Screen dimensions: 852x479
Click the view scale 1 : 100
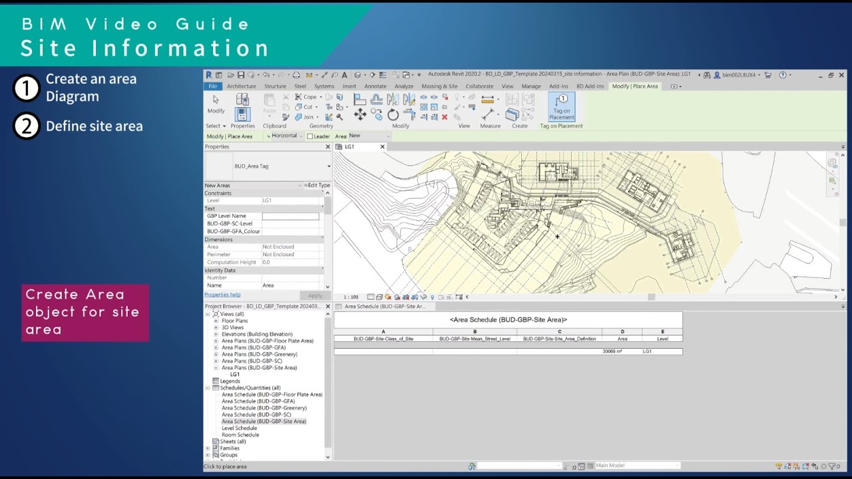[350, 297]
